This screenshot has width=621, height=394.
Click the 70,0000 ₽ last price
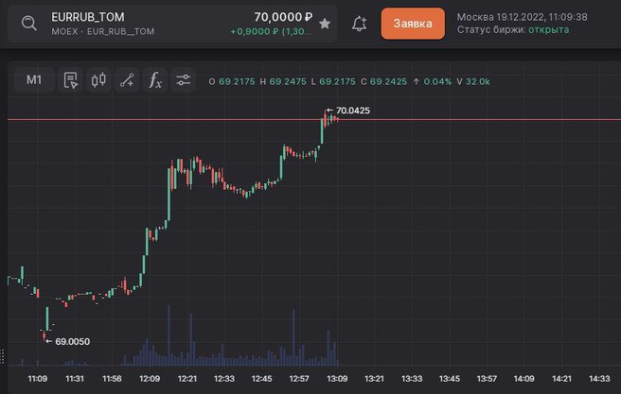pos(283,17)
